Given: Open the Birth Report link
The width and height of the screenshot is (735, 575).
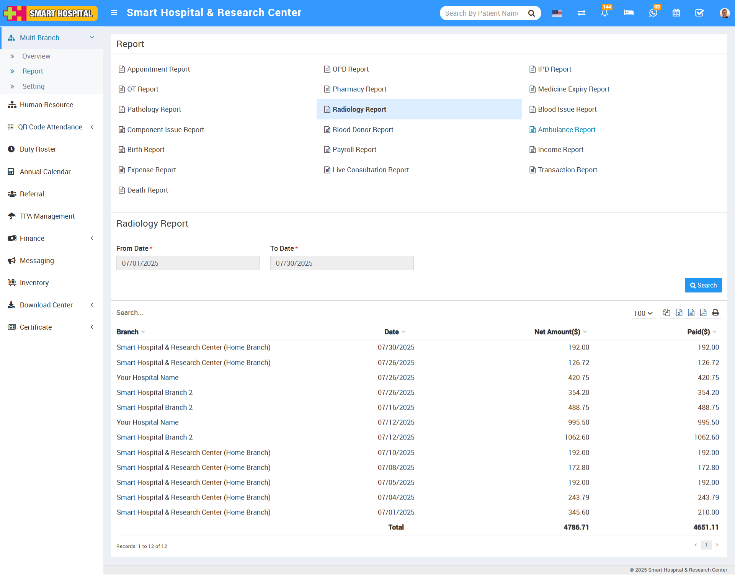Looking at the screenshot, I should [142, 150].
